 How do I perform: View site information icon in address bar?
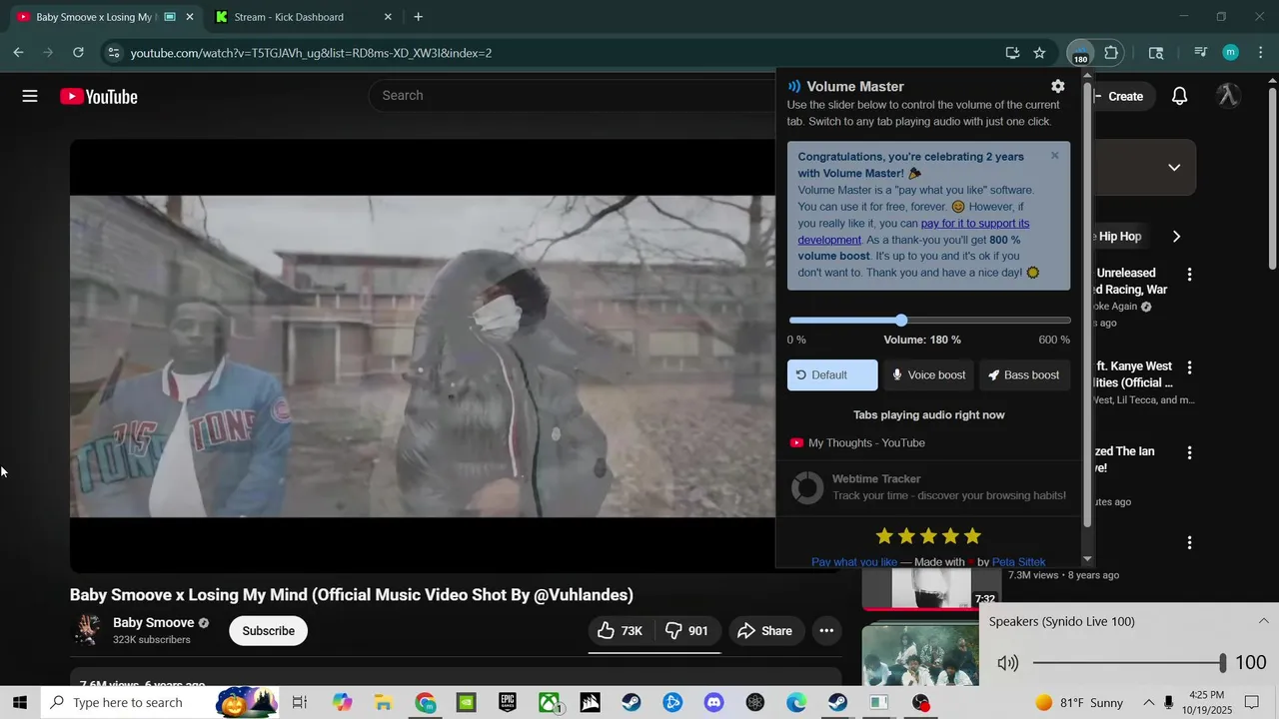coord(113,53)
